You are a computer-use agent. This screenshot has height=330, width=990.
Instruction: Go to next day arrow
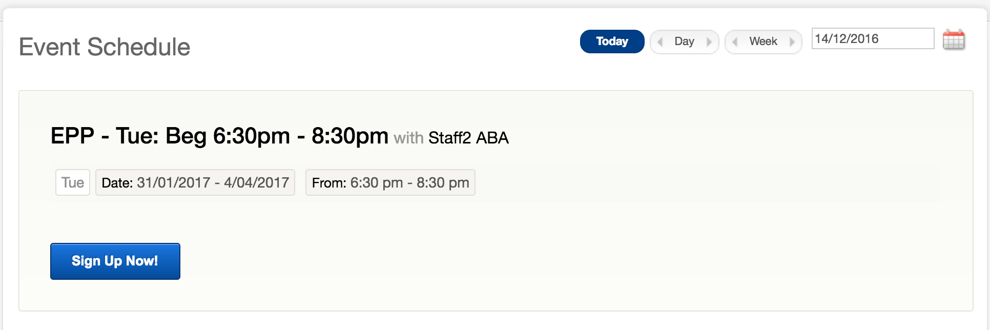point(709,42)
